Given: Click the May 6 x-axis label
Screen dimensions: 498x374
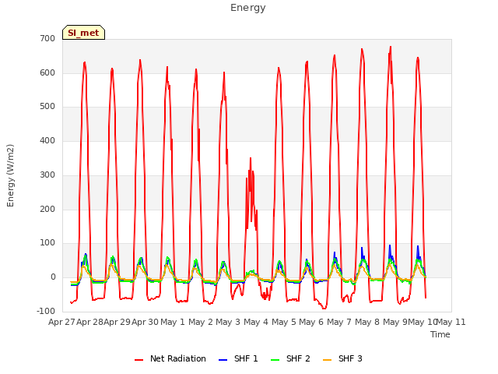Looking at the screenshot, I should click(311, 322).
